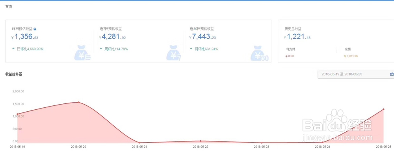This screenshot has width=394, height=151.
Task: Click the help icon beside 昨日预估收益
Action: [35, 29]
